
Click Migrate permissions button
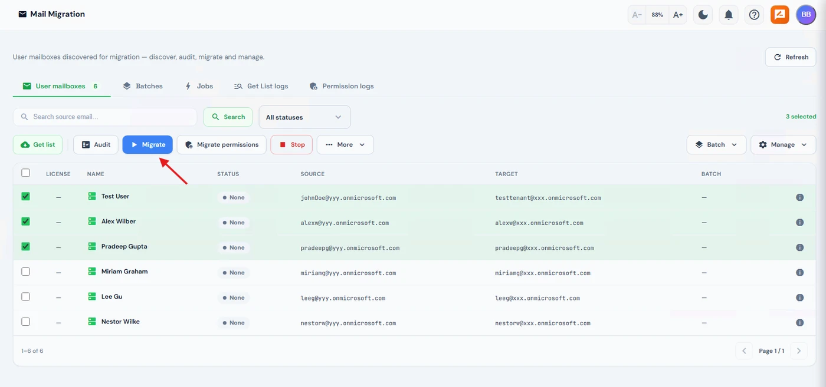click(x=222, y=145)
